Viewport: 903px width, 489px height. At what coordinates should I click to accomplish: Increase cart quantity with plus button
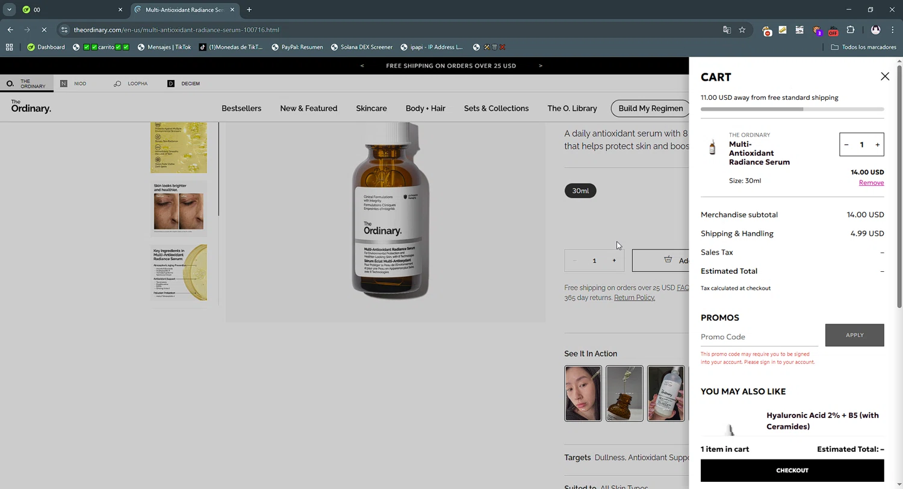[877, 145]
